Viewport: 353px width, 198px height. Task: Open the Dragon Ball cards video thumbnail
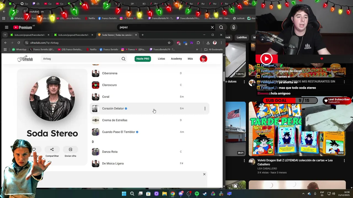(297, 129)
